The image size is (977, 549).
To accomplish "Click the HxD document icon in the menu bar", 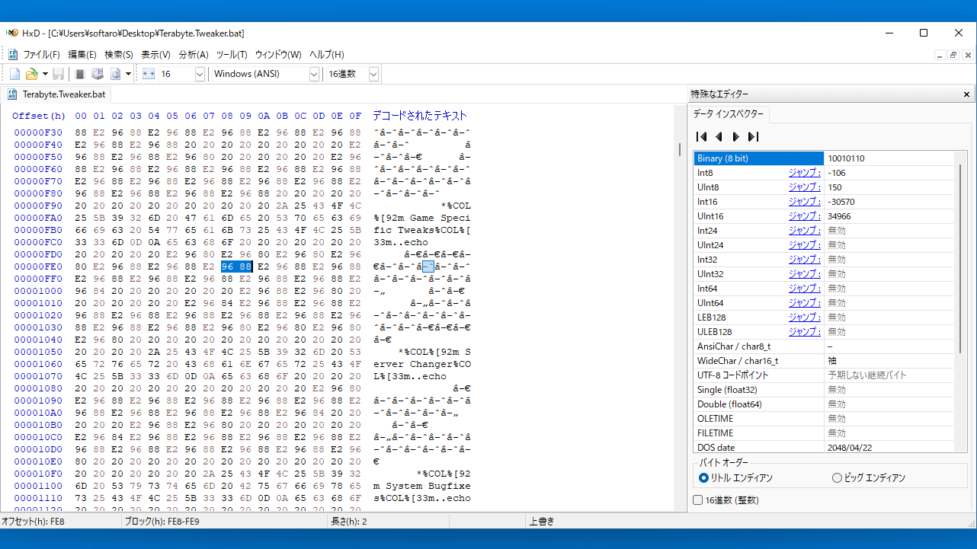I will pos(13,55).
